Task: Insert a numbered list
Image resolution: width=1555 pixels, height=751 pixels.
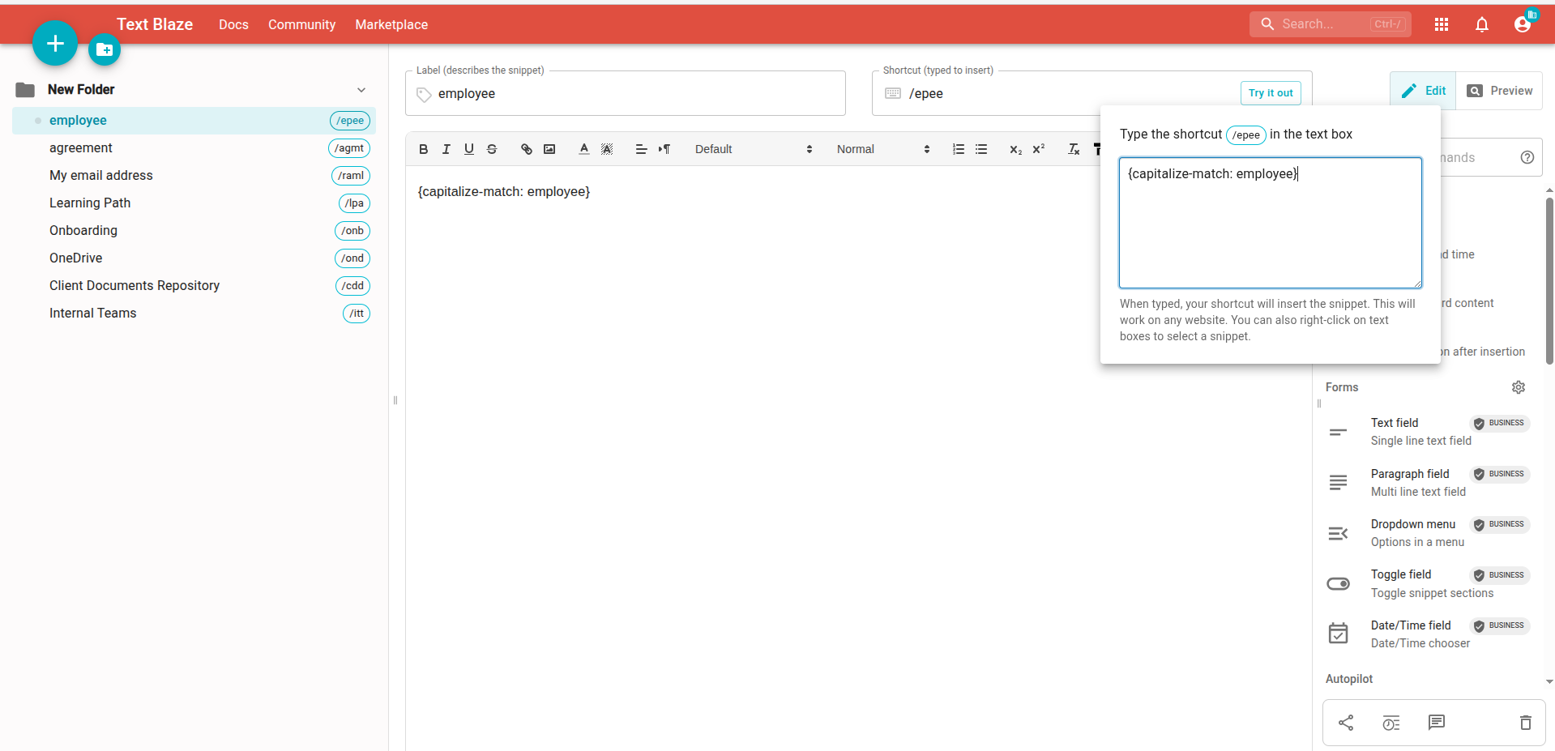Action: (959, 149)
